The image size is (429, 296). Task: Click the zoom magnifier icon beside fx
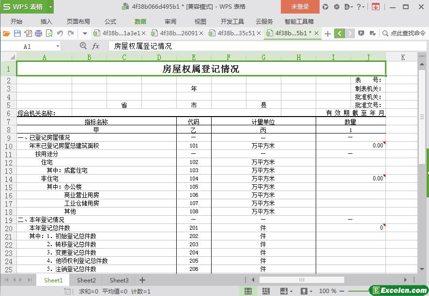[x=83, y=46]
